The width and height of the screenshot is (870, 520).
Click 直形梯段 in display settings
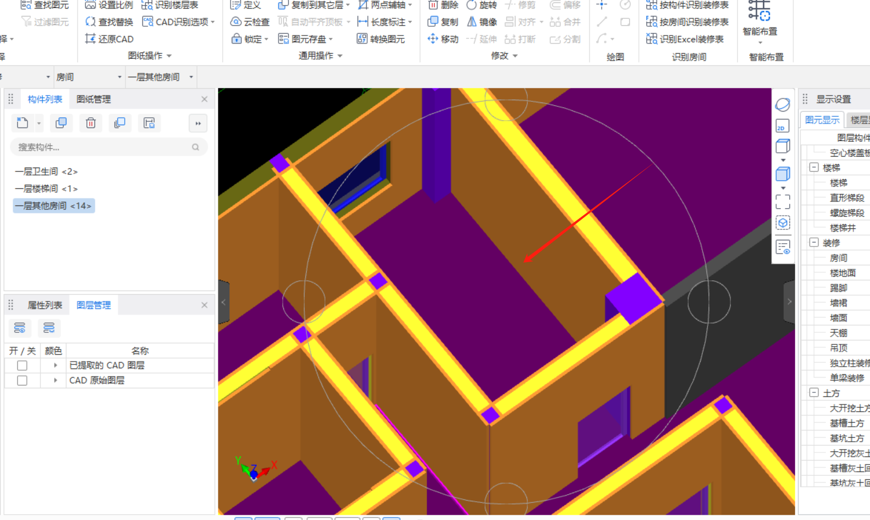tap(847, 197)
